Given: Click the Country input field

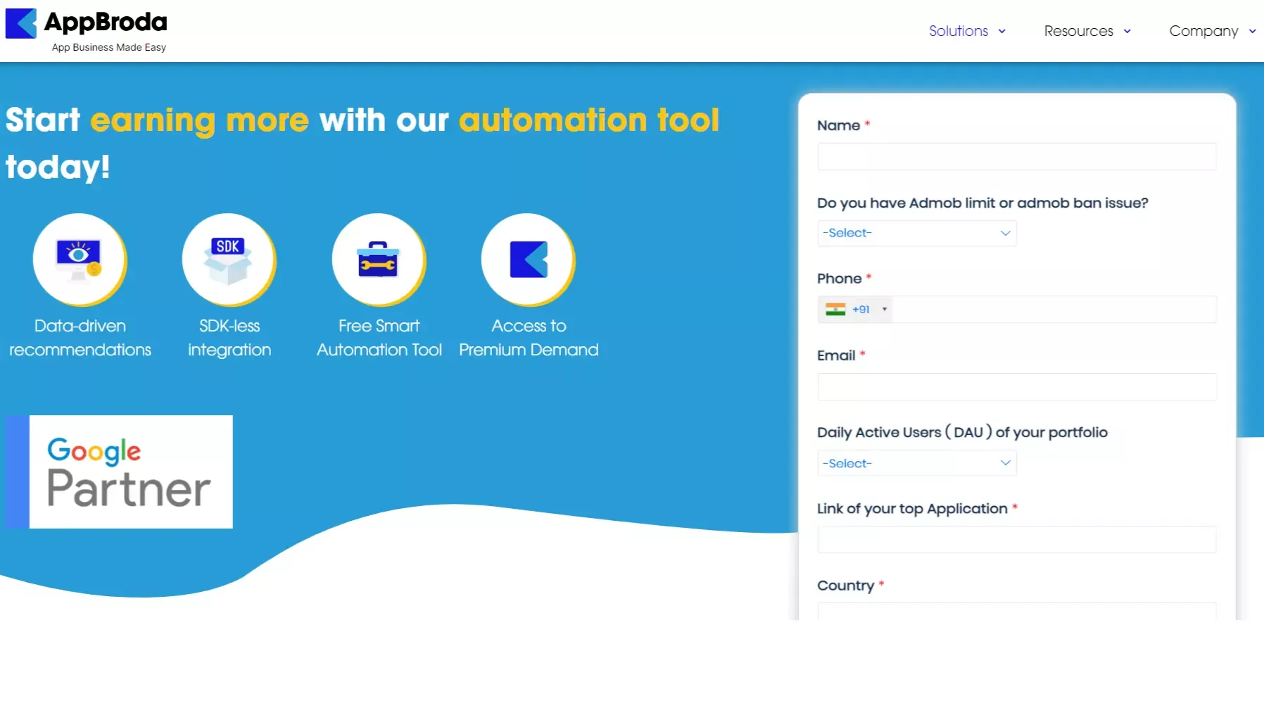Looking at the screenshot, I should click(x=1016, y=611).
